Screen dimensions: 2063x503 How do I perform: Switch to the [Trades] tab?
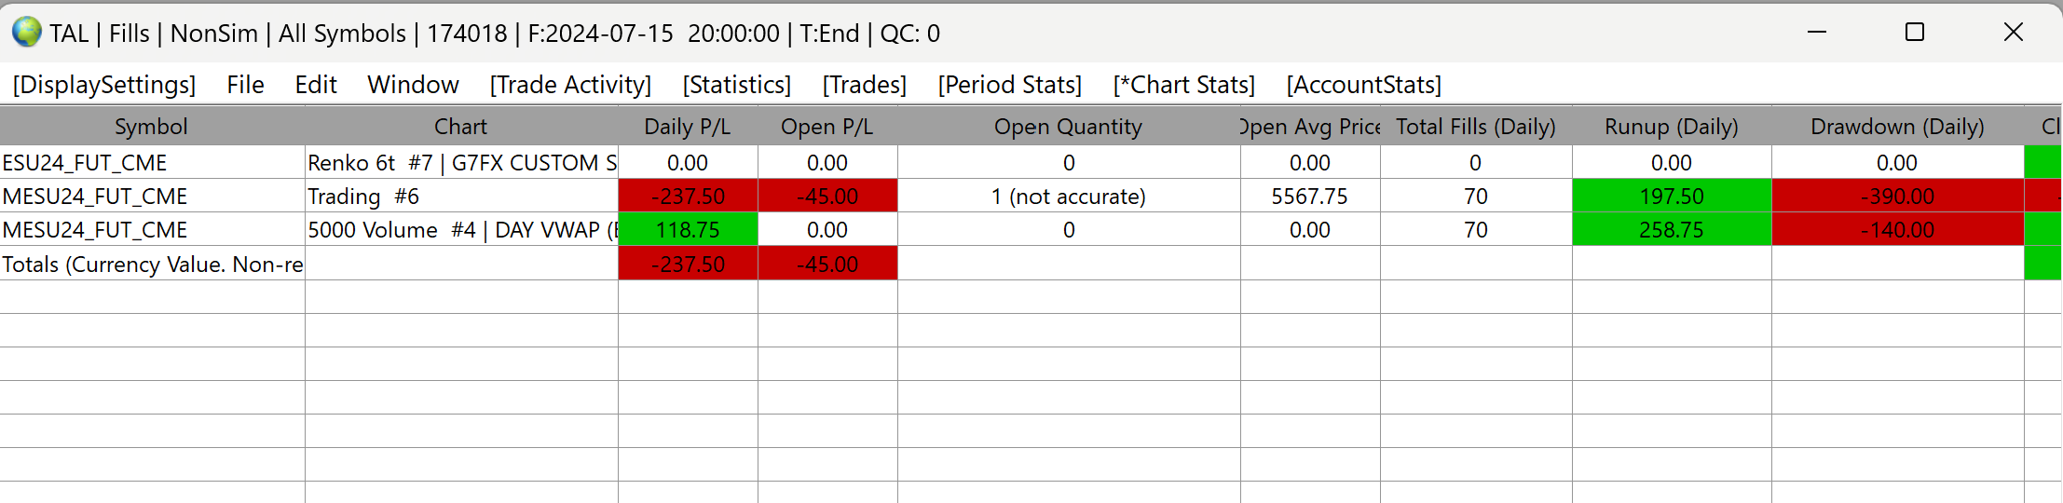tap(864, 85)
